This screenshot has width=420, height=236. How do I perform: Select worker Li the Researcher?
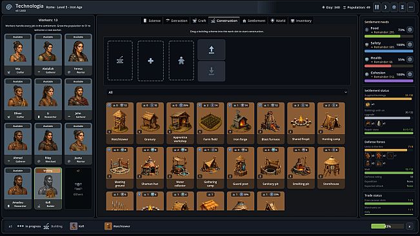pyautogui.click(x=48, y=99)
